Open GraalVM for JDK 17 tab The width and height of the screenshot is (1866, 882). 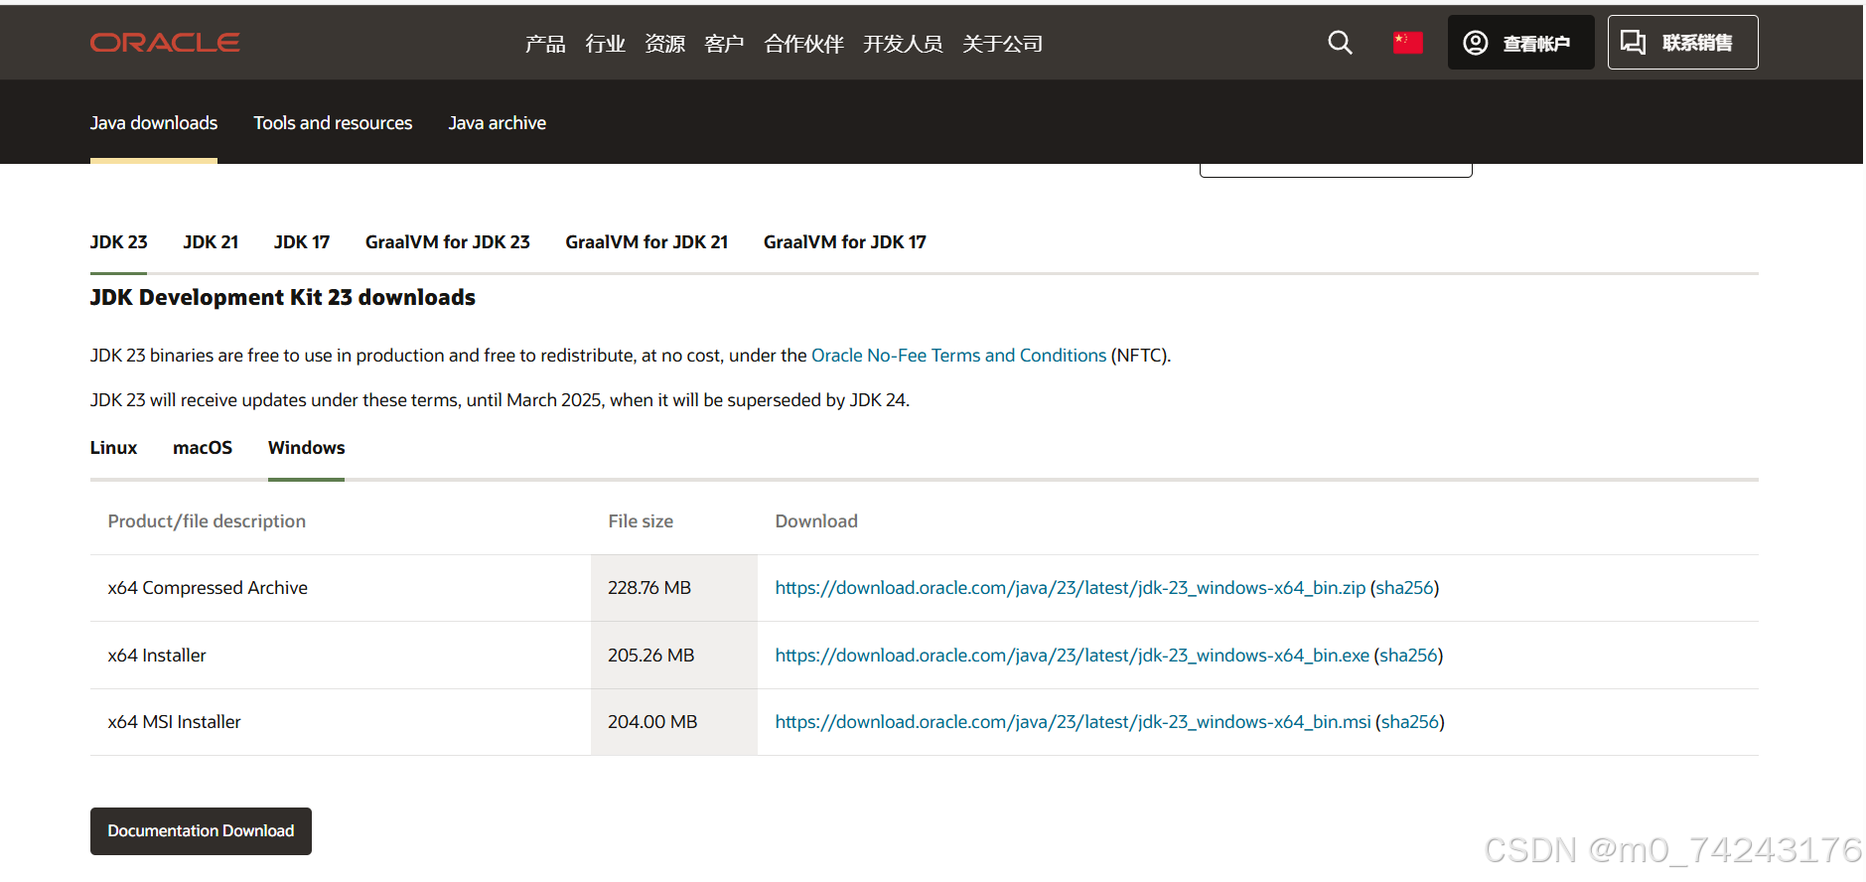pos(845,242)
